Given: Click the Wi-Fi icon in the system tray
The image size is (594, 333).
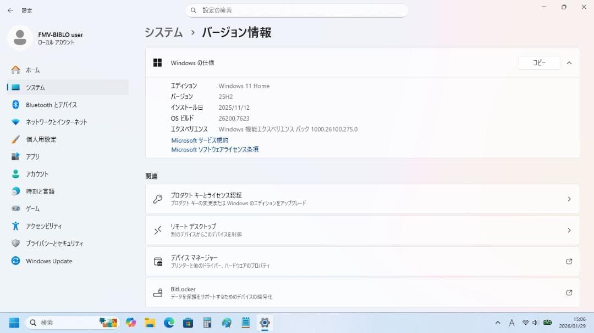Looking at the screenshot, I should coord(525,323).
